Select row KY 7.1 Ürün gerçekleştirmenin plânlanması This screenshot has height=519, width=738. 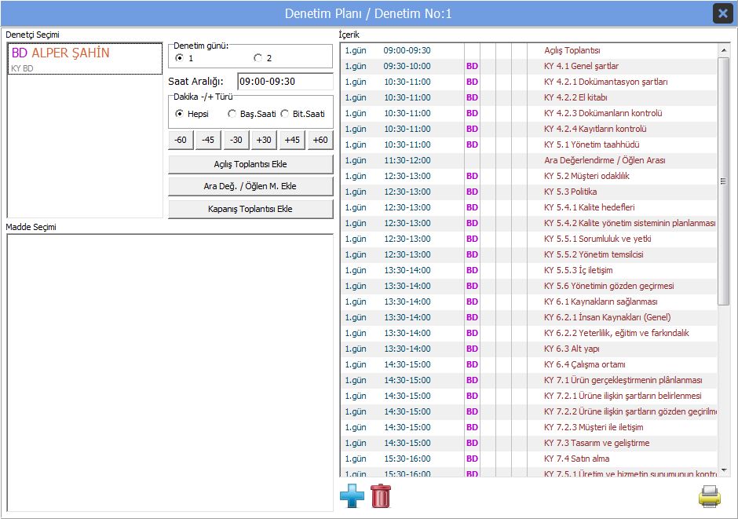pyautogui.click(x=528, y=380)
